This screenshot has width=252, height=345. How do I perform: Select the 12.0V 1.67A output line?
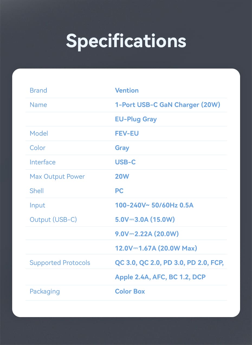tap(156, 248)
